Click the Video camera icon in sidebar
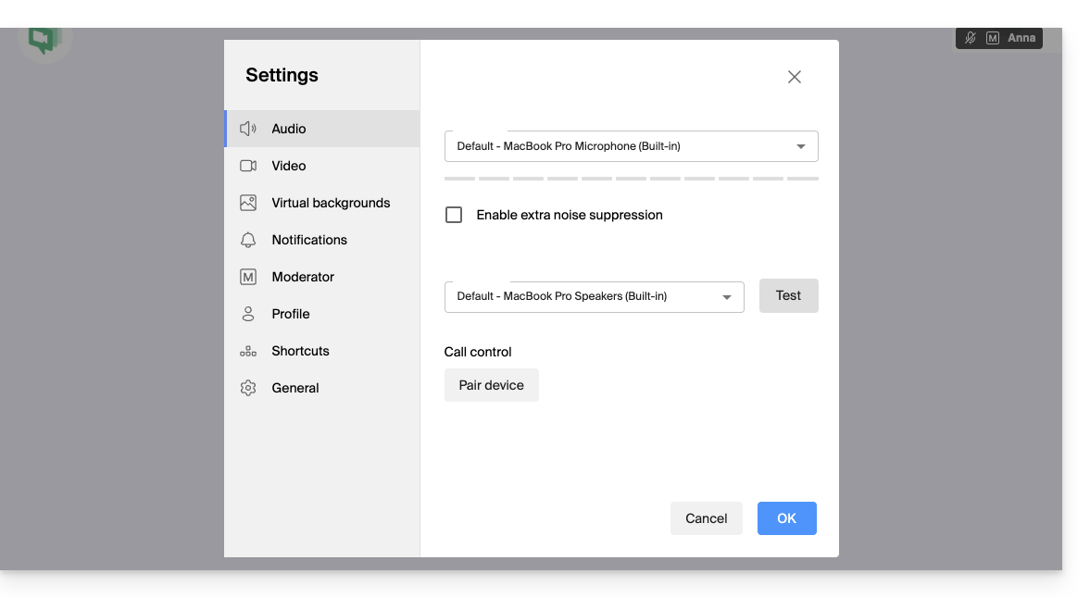This screenshot has width=1090, height=598. 248,166
